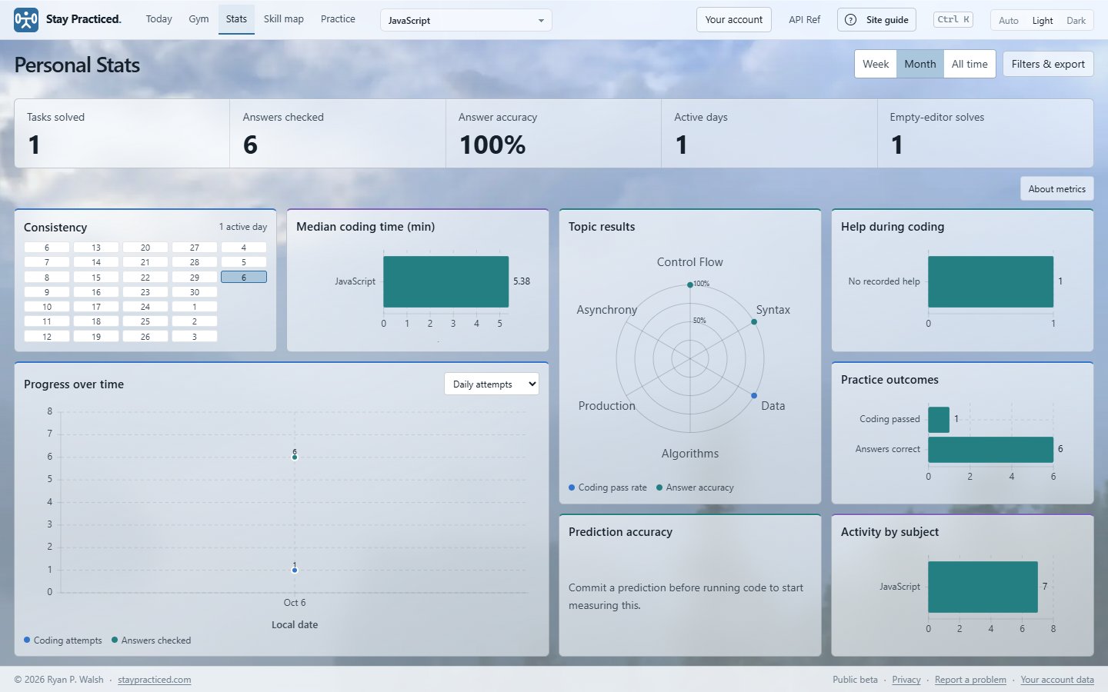
Task: Open the API Ref link
Action: 805,20
